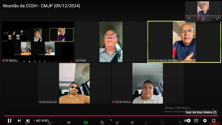The image size is (222, 125).
Task: Toggle the autoplay switch
Action: [187, 121]
